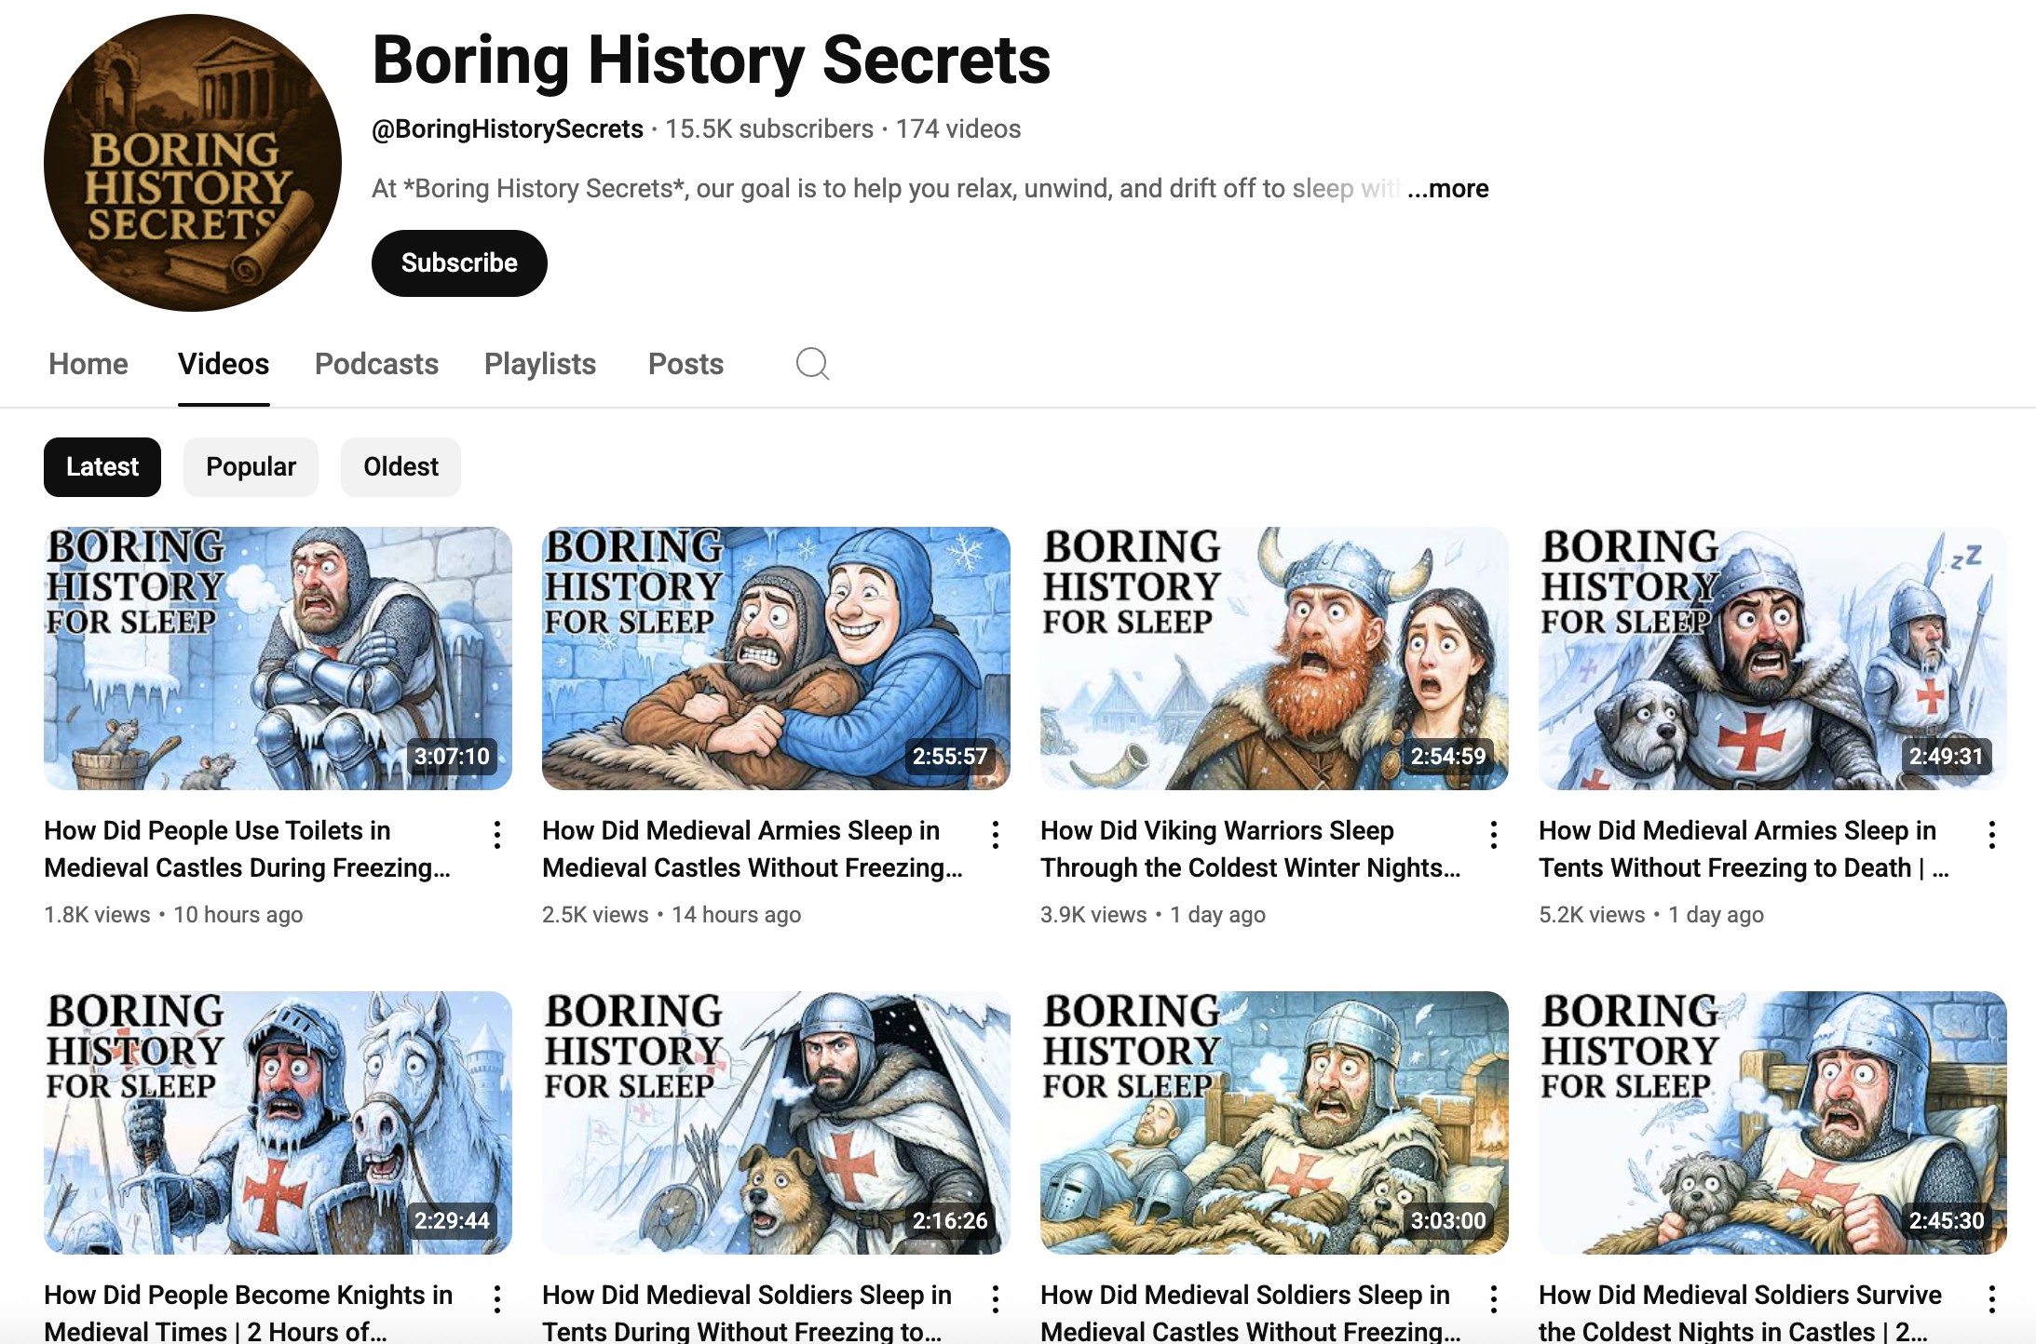The height and width of the screenshot is (1344, 2036).
Task: Open the 2:49:31 armies in tents thumbnail
Action: (x=1772, y=659)
